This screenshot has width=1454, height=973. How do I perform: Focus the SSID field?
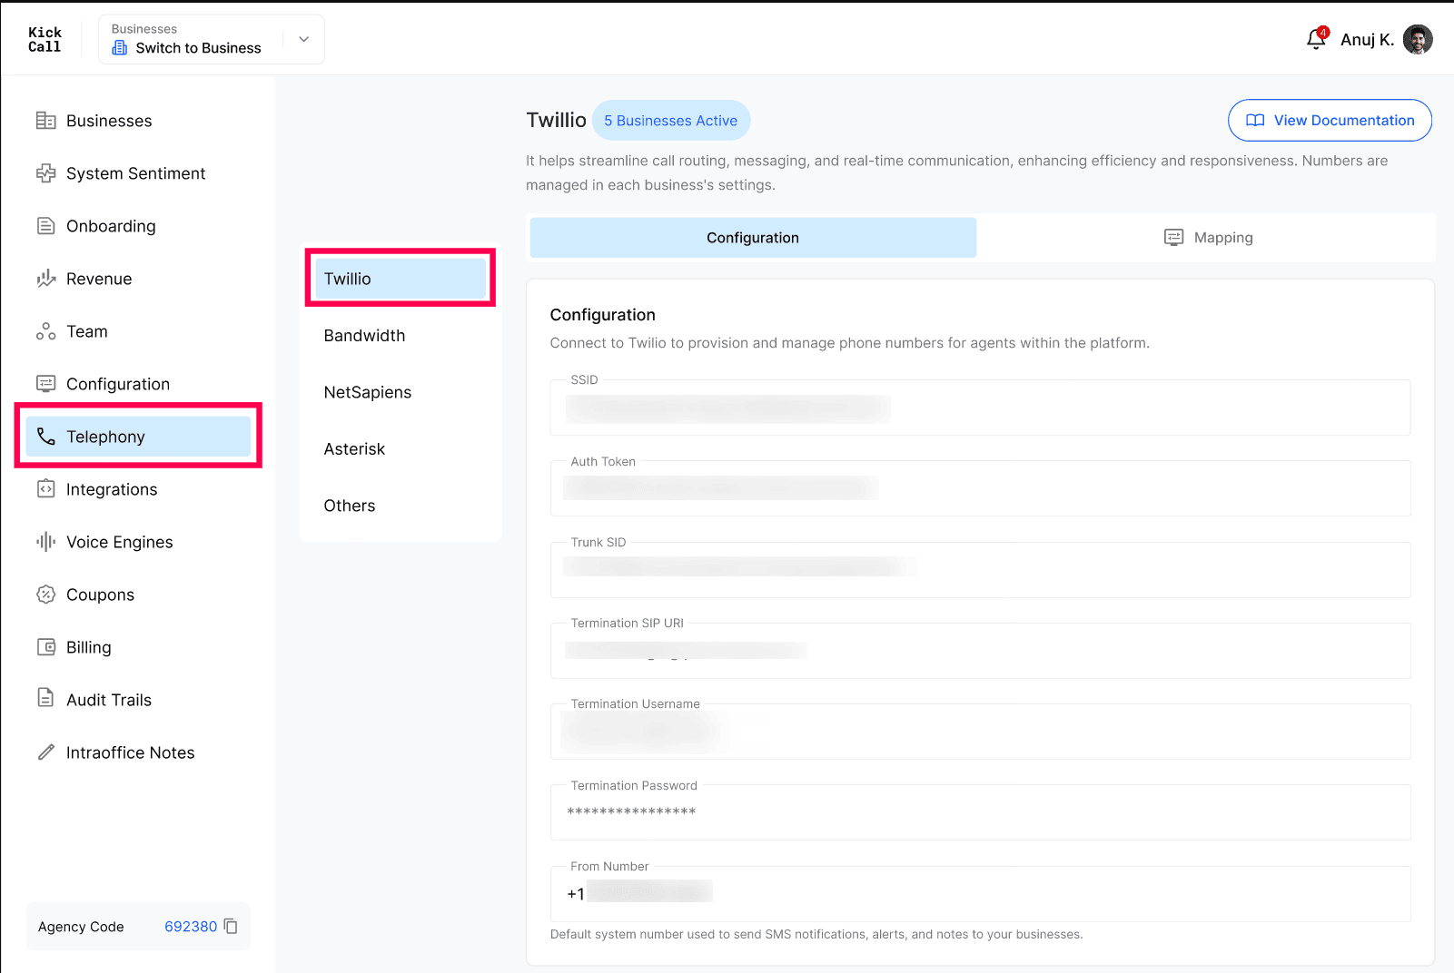(x=980, y=408)
